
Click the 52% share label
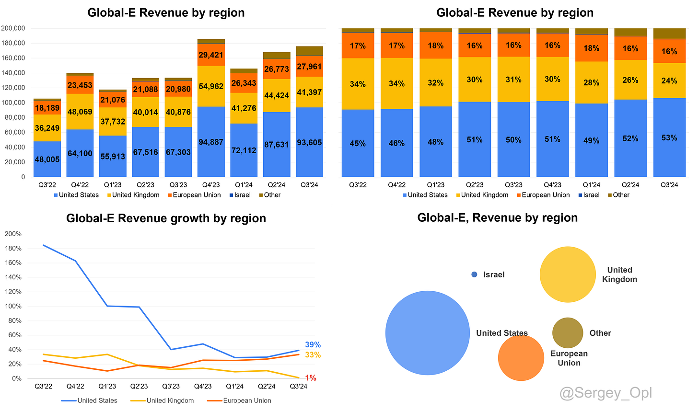tap(630, 138)
